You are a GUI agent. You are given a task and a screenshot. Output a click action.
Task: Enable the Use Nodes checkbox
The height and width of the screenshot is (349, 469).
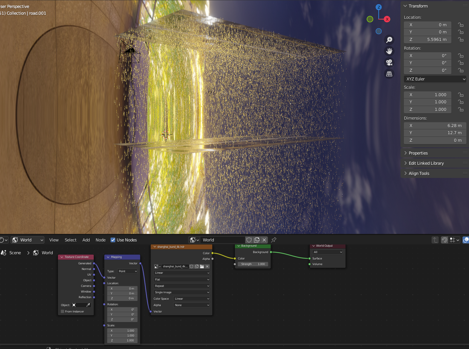point(113,240)
